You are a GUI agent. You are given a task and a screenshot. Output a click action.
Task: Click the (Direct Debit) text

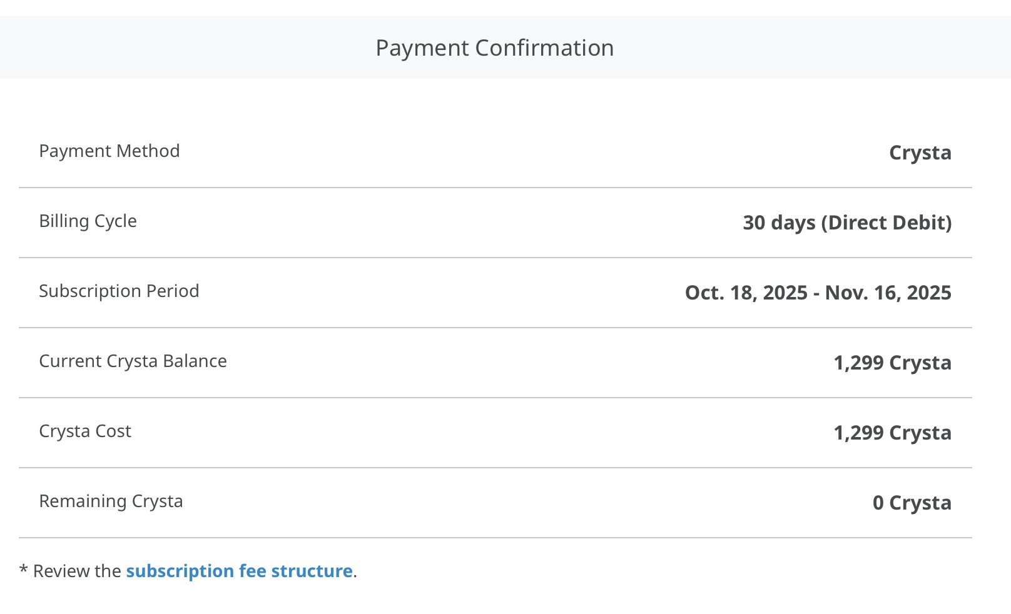coord(887,223)
